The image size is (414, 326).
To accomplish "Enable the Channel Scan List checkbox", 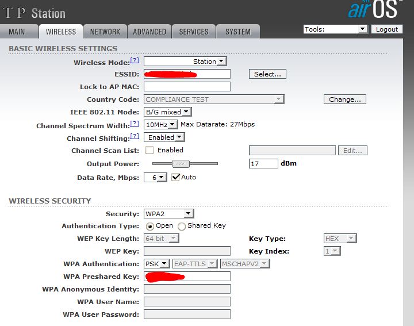I will (x=149, y=150).
